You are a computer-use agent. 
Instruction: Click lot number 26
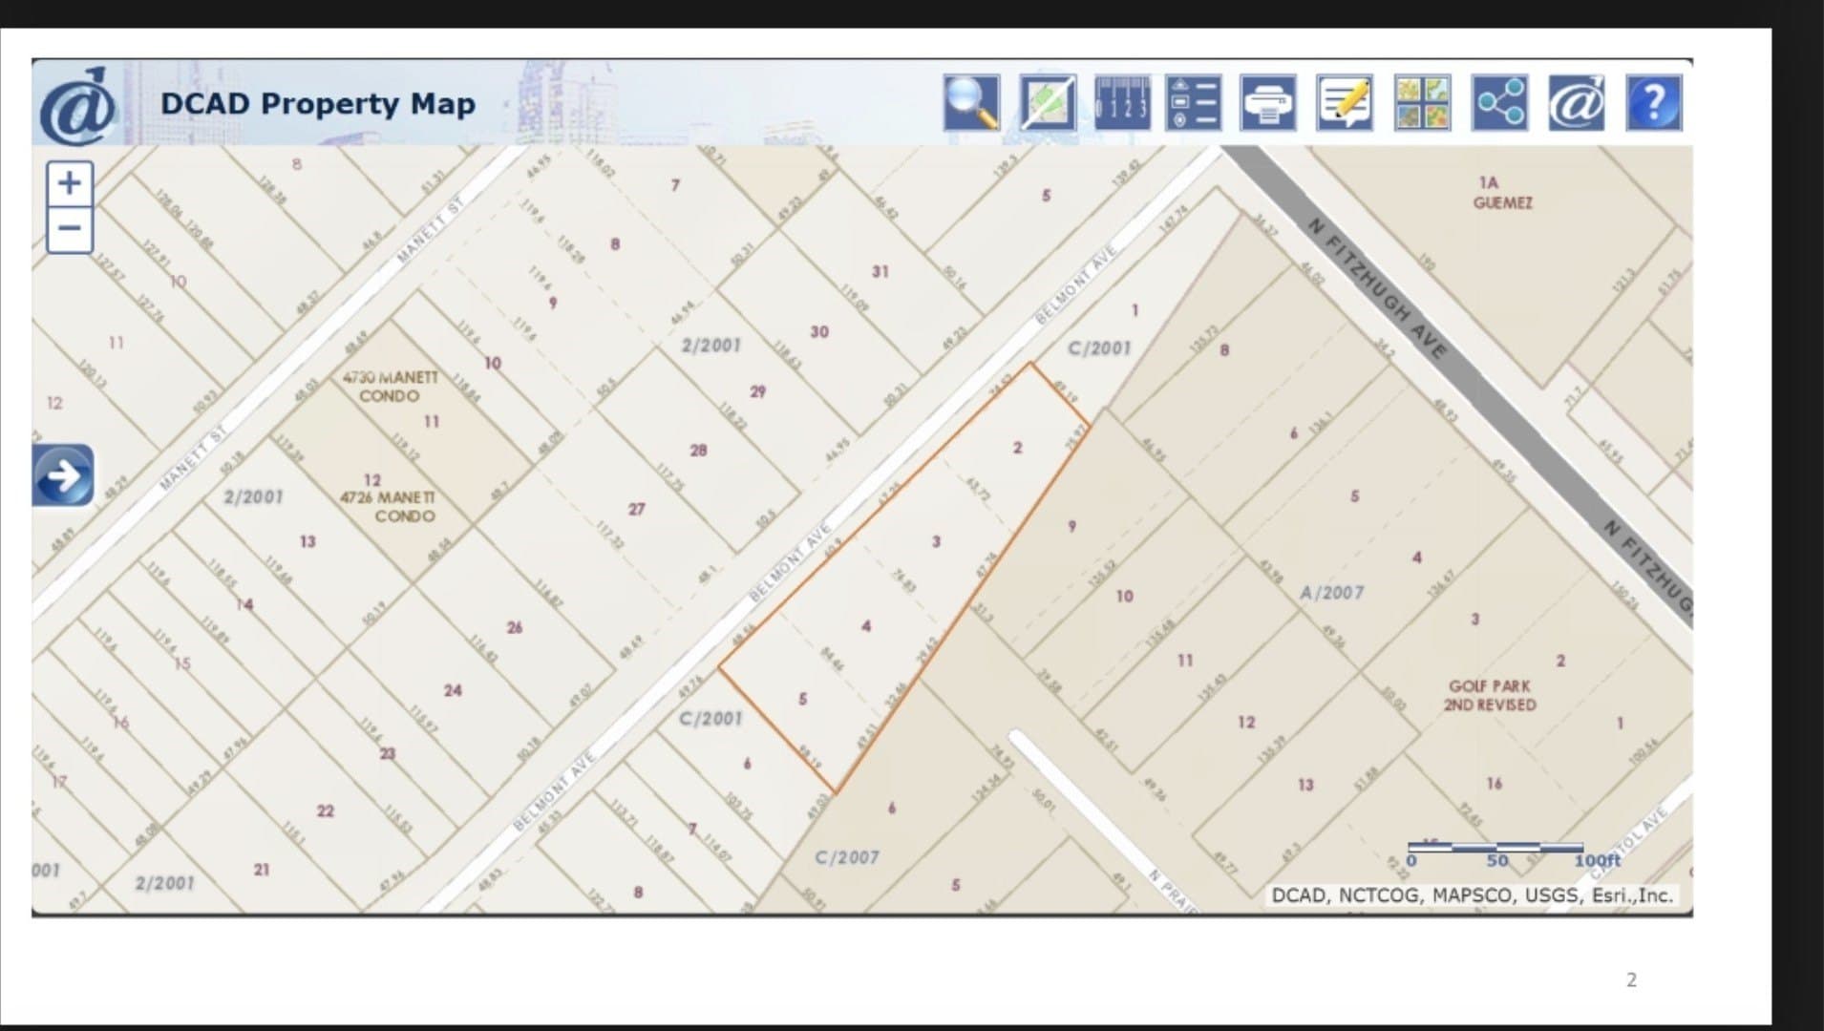514,627
